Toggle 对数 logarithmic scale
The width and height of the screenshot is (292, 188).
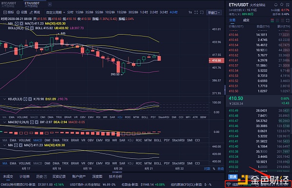point(207,169)
